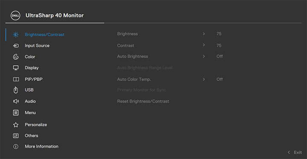Expand the Contrast chevron arrow
The height and width of the screenshot is (159, 307).
(x=204, y=45)
